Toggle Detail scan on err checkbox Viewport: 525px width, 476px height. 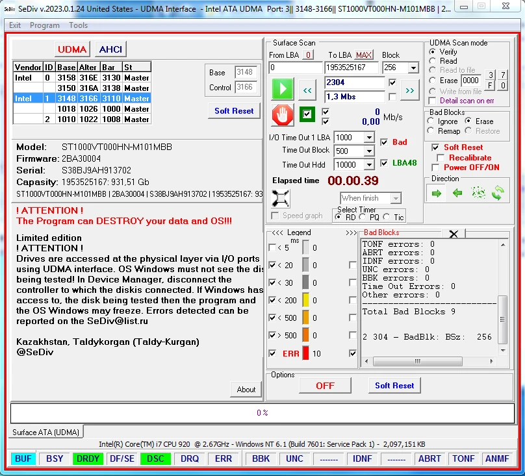pyautogui.click(x=432, y=101)
